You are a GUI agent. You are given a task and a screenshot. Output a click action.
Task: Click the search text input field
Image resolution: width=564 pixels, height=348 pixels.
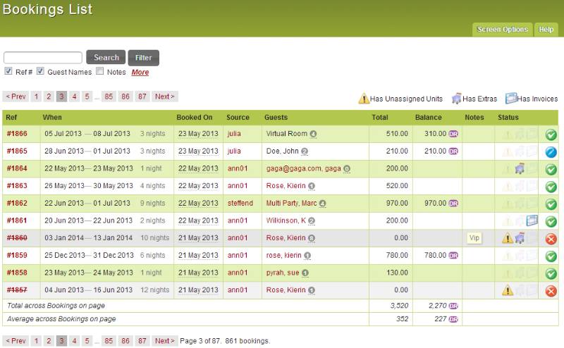[x=43, y=58]
